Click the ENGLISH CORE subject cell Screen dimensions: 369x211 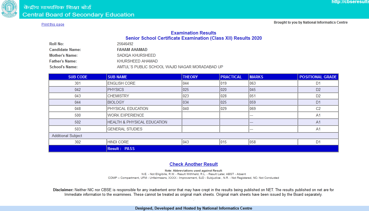tap(144, 83)
